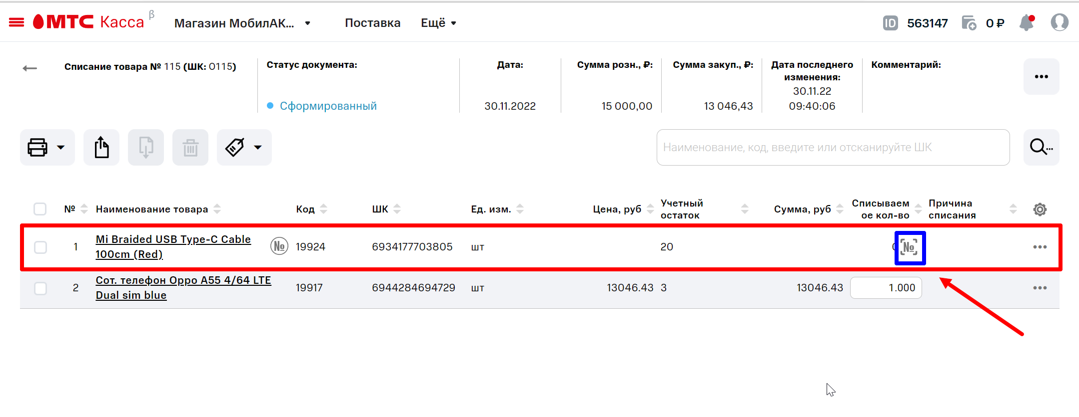This screenshot has height=417, width=1079.
Task: Click stock balance value 20
Action: (x=667, y=246)
